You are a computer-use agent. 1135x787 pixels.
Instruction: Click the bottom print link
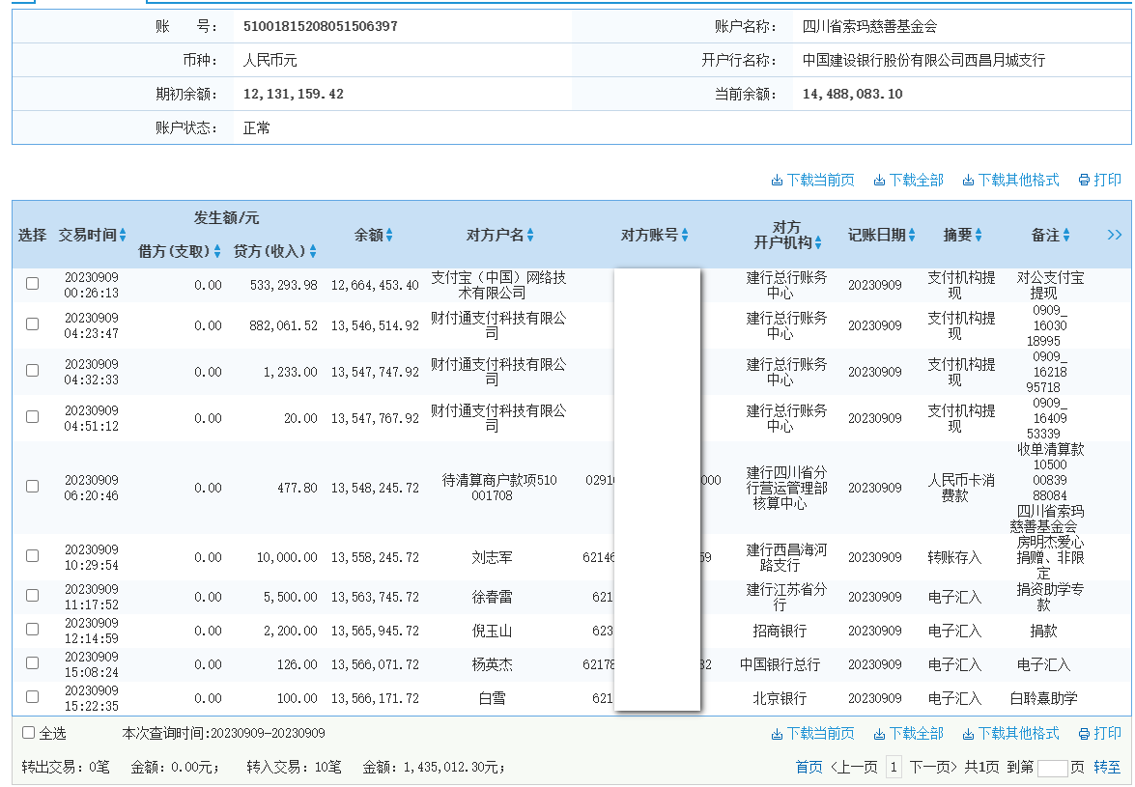1100,734
